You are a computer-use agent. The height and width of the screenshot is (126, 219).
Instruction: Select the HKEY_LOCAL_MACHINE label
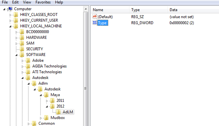tap(41, 26)
